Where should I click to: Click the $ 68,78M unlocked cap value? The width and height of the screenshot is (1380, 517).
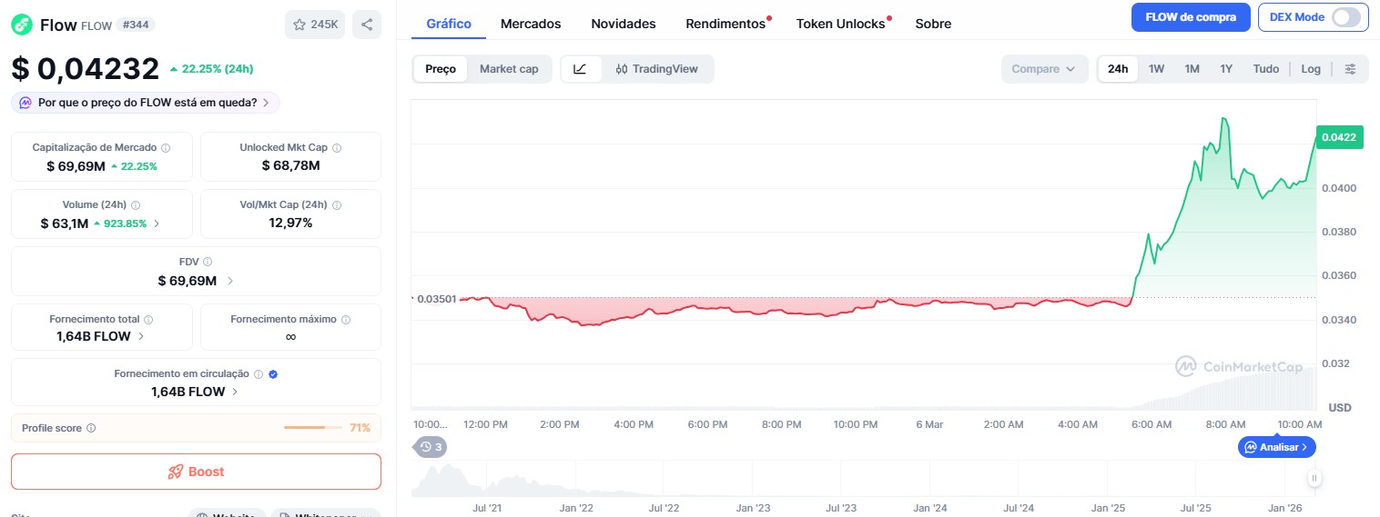[x=290, y=165]
